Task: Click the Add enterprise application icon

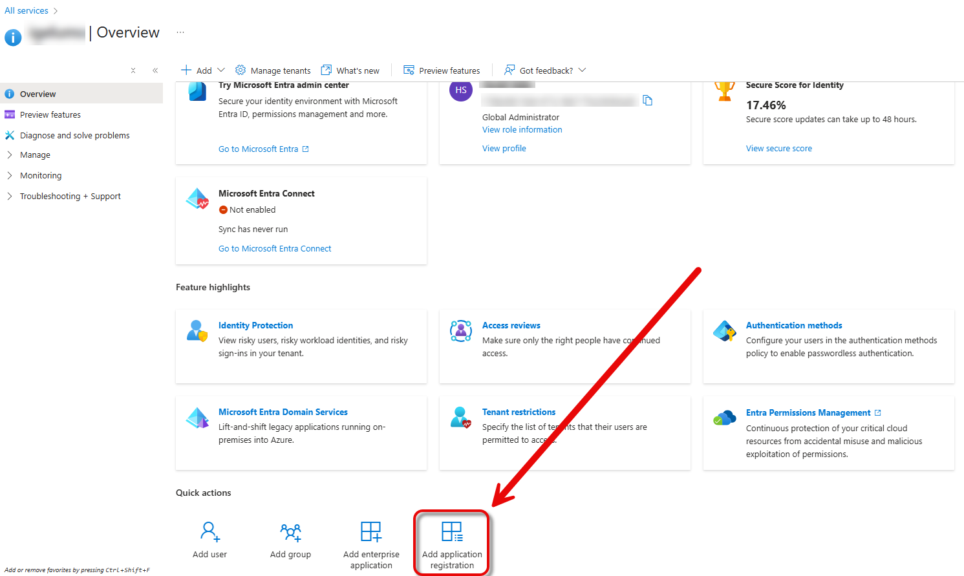Action: pyautogui.click(x=371, y=531)
